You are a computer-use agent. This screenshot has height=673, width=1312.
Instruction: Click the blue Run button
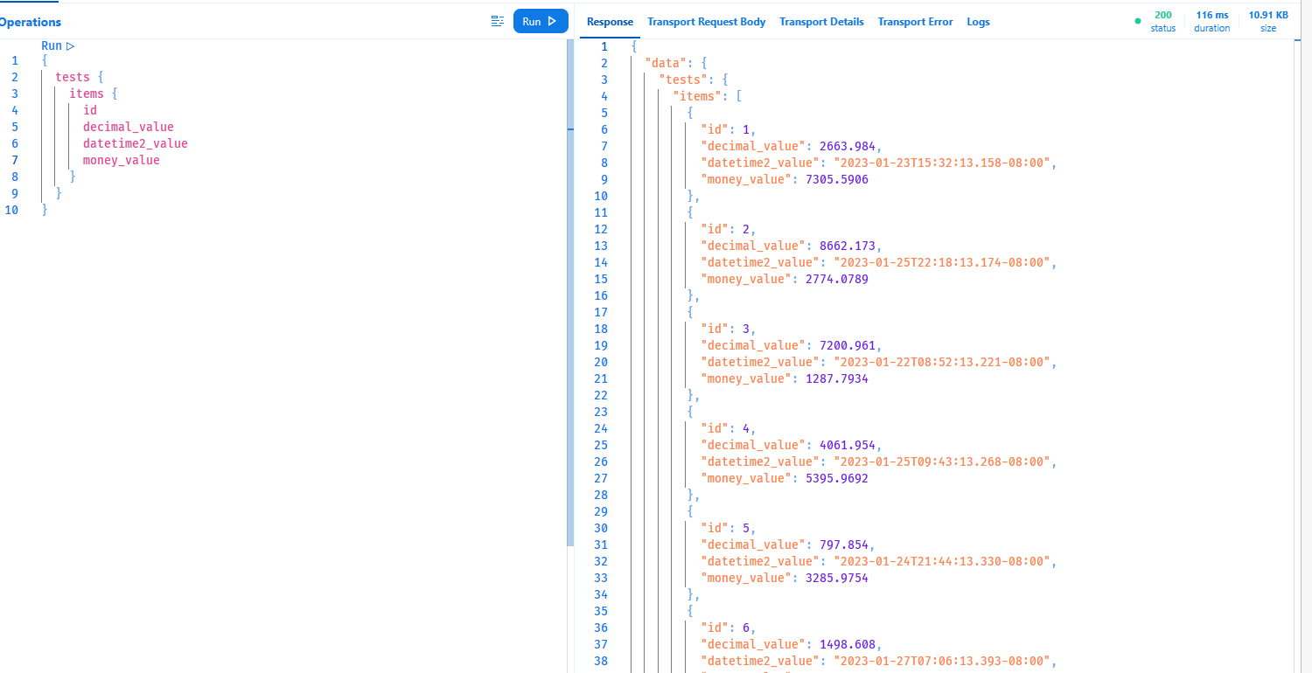click(x=540, y=21)
